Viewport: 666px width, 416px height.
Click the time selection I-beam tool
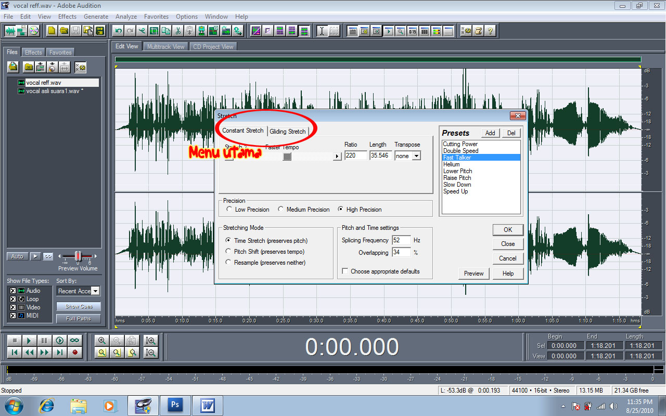tap(322, 31)
